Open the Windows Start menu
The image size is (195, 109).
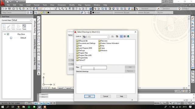(x=2, y=107)
